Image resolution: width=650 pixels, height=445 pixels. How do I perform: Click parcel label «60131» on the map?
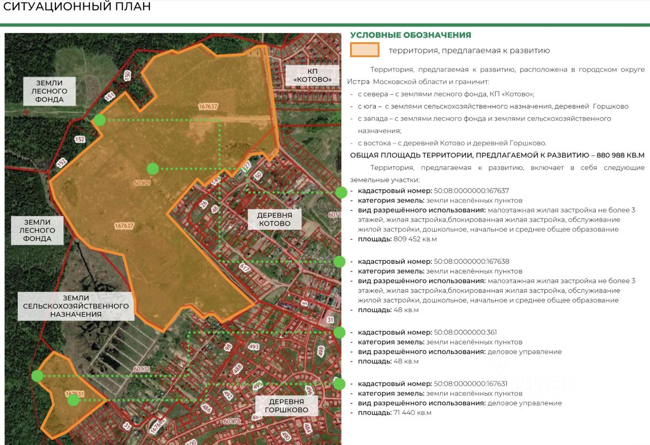[142, 369]
